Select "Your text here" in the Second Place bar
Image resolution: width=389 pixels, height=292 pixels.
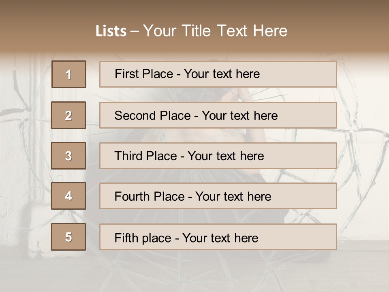pyautogui.click(x=239, y=116)
